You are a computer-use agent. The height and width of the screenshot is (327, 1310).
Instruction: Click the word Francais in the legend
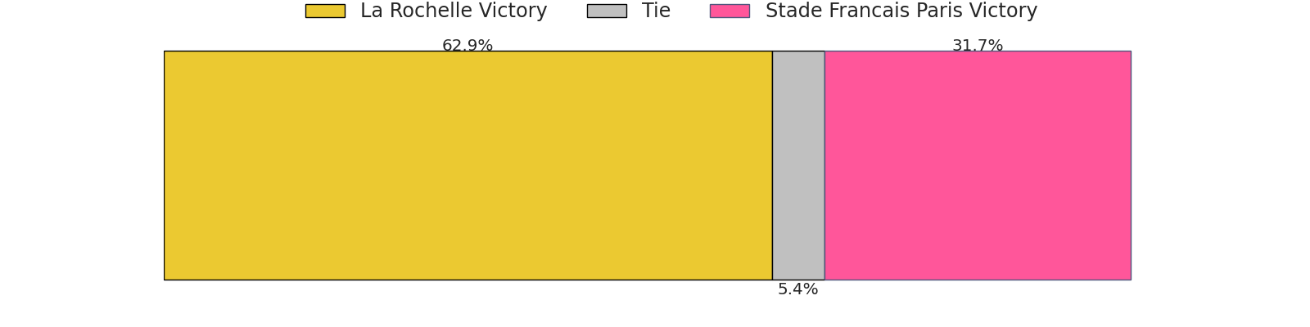[x=865, y=11]
